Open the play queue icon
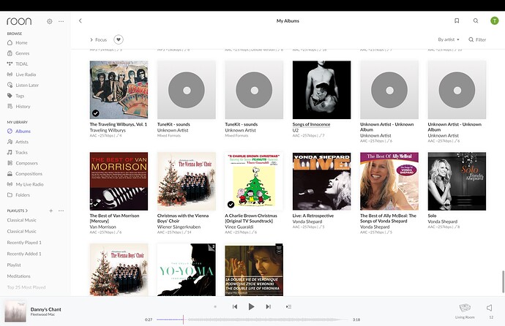The height and width of the screenshot is (326, 505). (x=288, y=307)
